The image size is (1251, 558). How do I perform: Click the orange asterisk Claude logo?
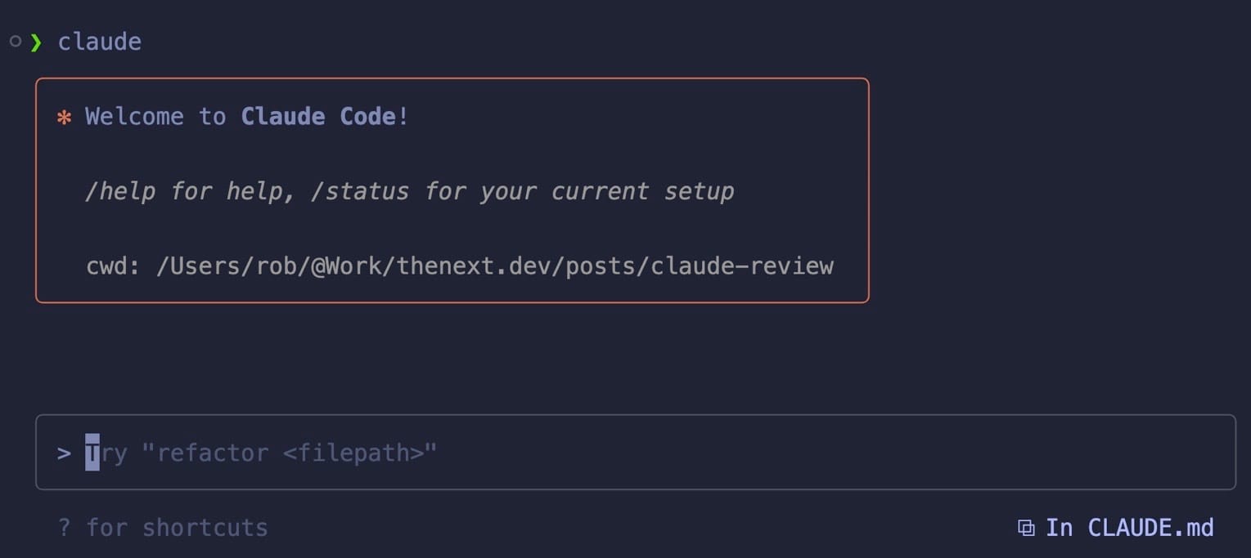coord(64,118)
